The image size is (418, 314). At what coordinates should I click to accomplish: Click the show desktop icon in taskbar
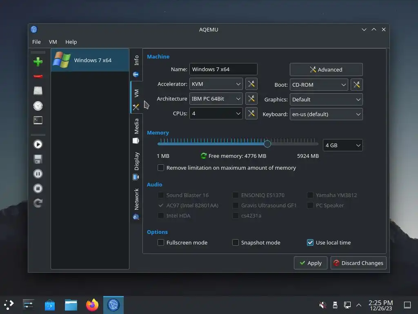(x=407, y=305)
